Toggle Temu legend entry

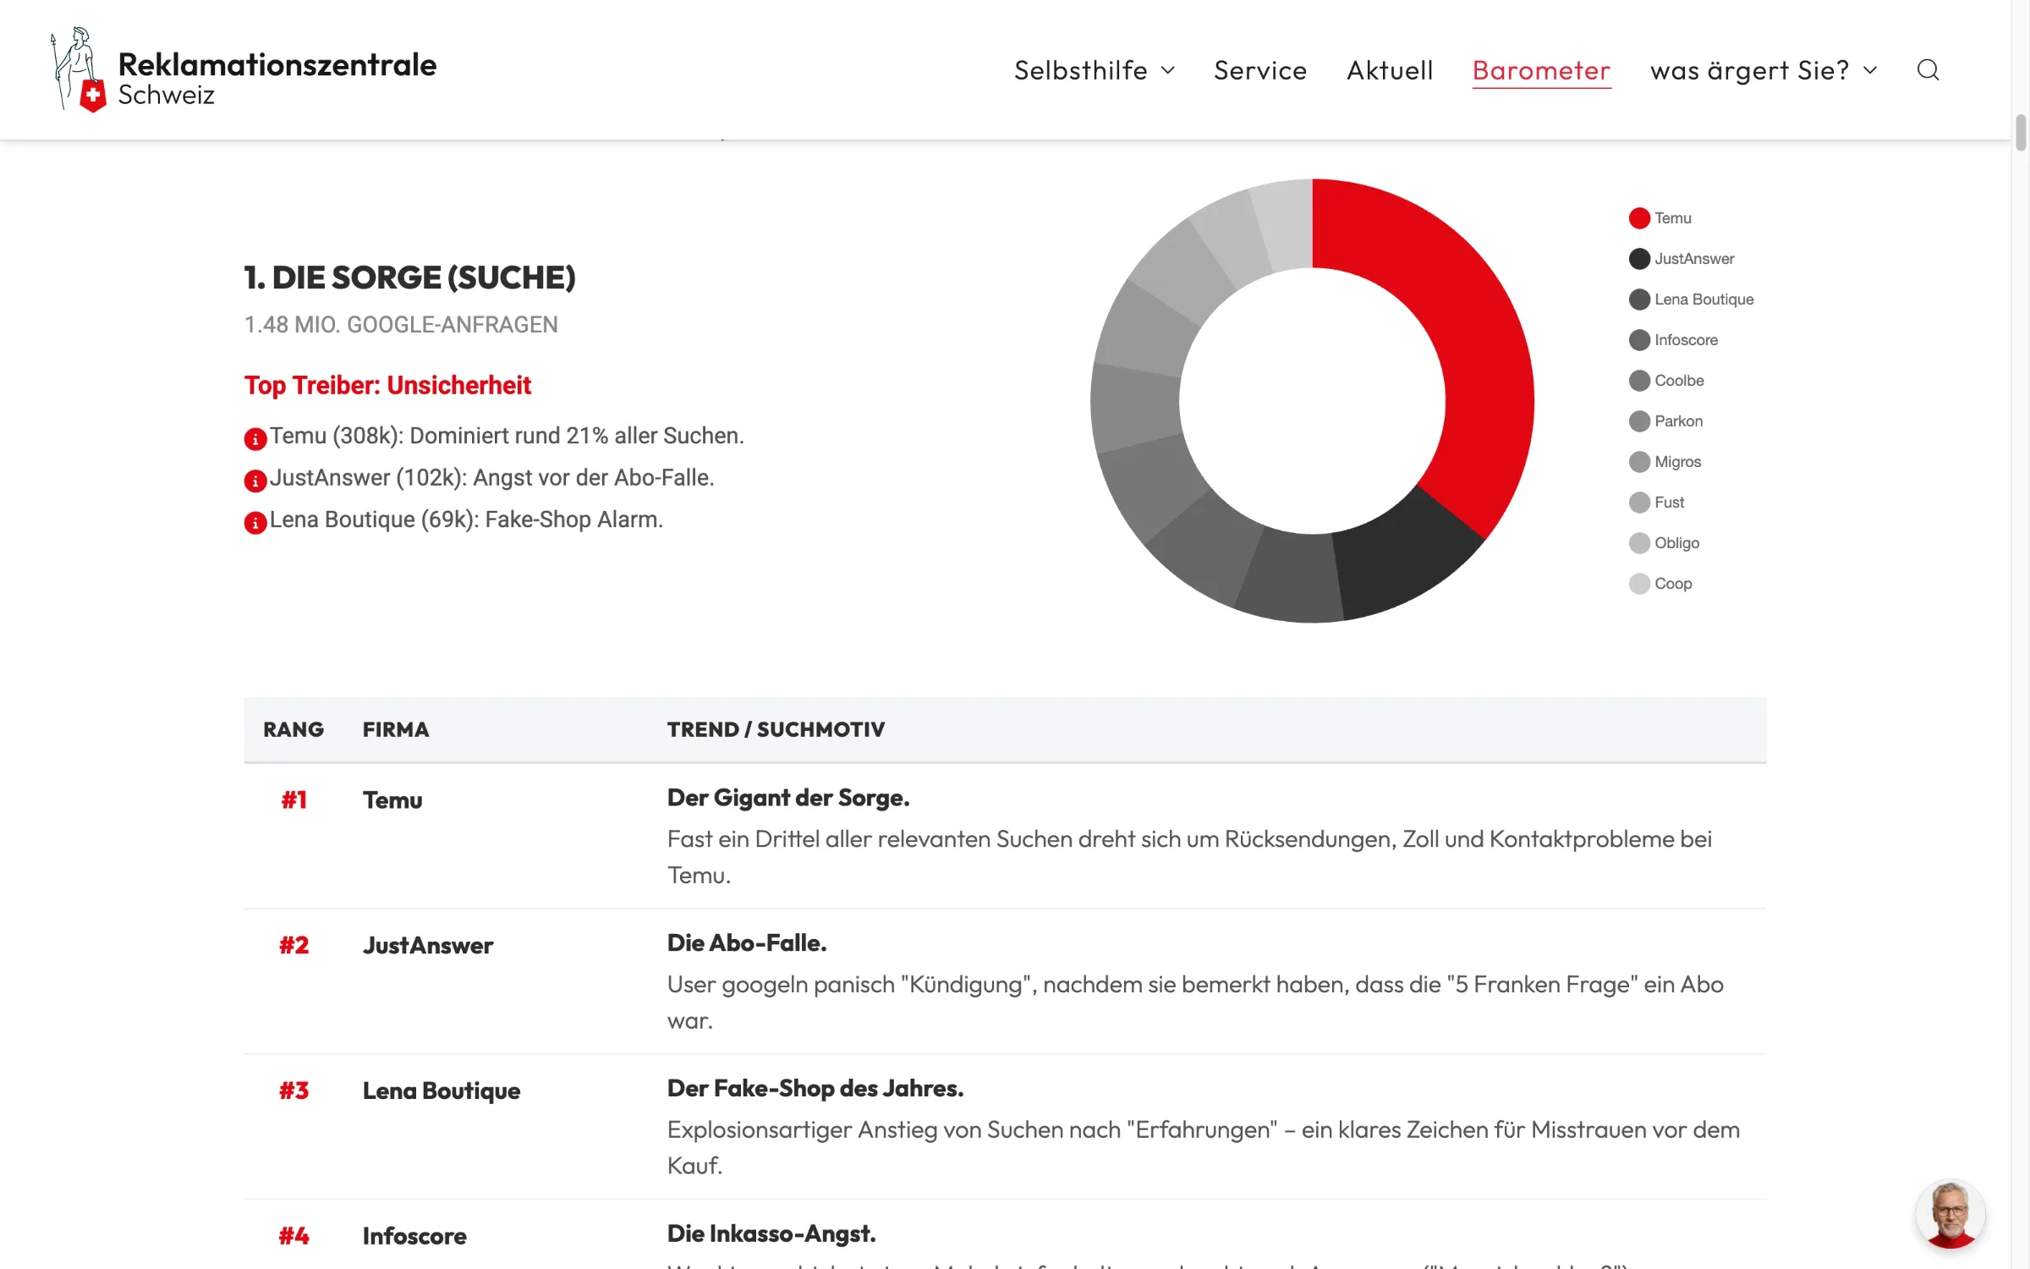point(1660,218)
